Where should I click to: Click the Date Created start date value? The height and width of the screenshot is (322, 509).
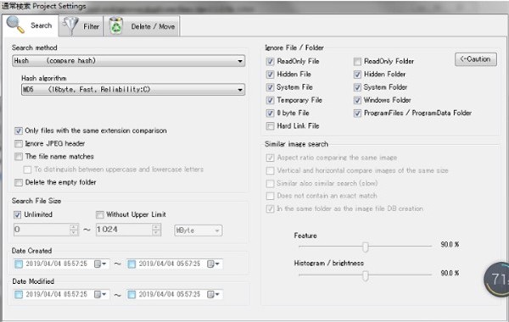tap(57, 264)
